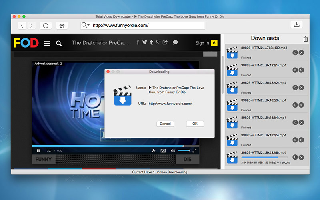The image size is (320, 200).
Task: Pause the video playback
Action: [x=38, y=151]
